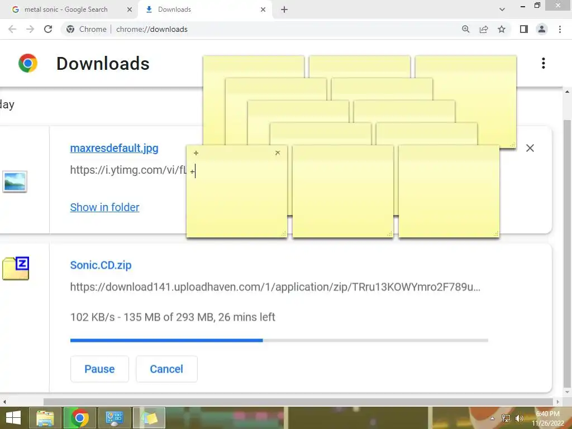
Task: Click the vertical scrollbar thumb
Action: pyautogui.click(x=567, y=254)
